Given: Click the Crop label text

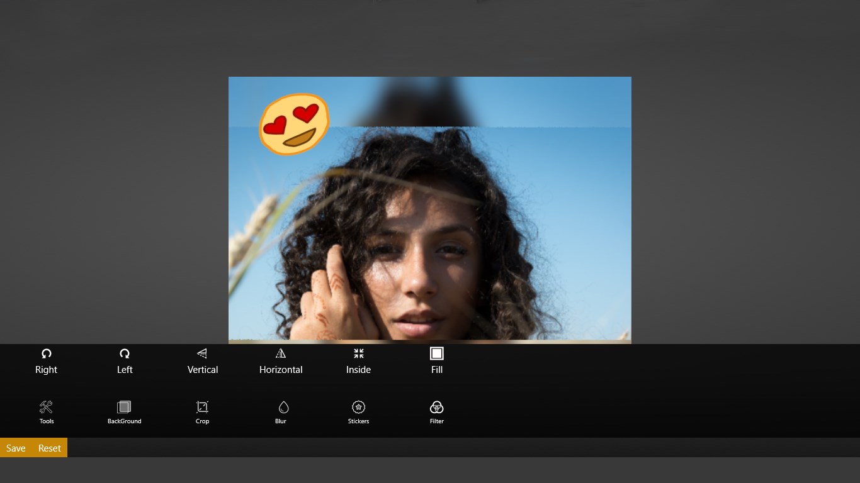Looking at the screenshot, I should pyautogui.click(x=202, y=421).
